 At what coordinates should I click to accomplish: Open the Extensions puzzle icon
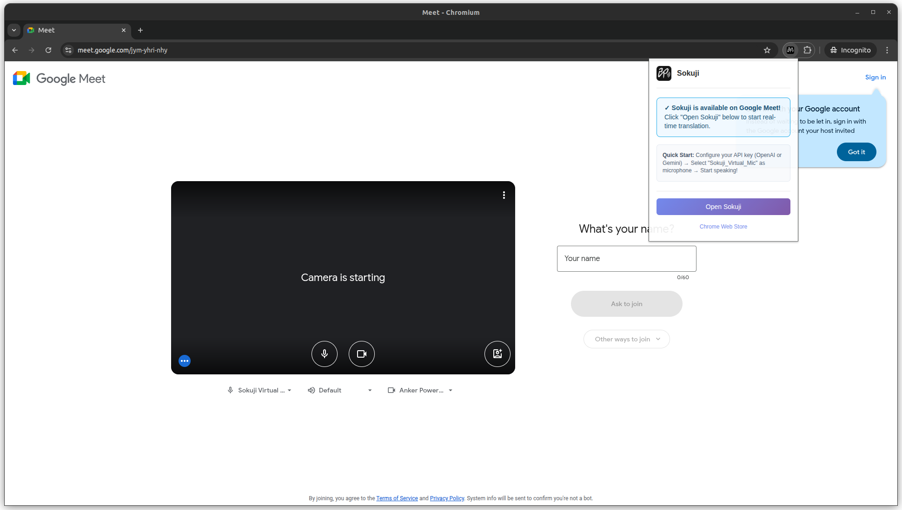point(808,50)
